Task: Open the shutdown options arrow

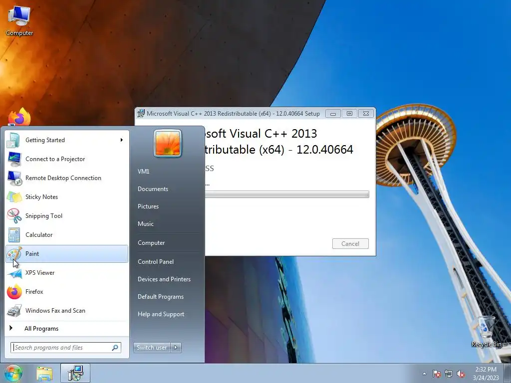Action: pos(176,348)
